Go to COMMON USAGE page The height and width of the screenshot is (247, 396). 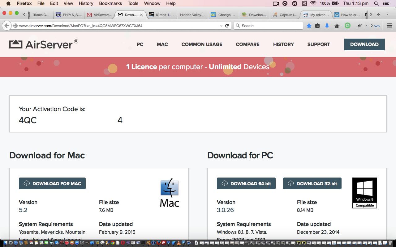202,44
